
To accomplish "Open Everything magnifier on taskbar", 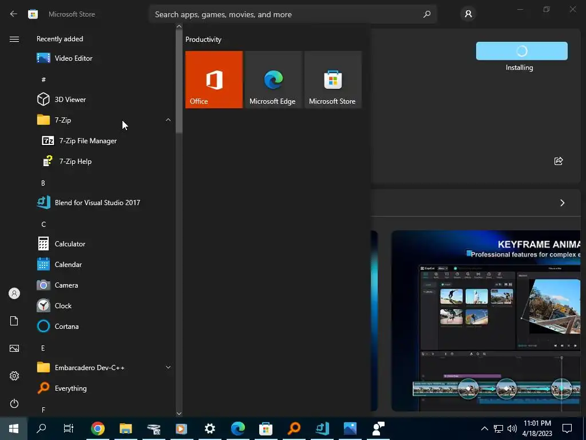I will click(294, 429).
